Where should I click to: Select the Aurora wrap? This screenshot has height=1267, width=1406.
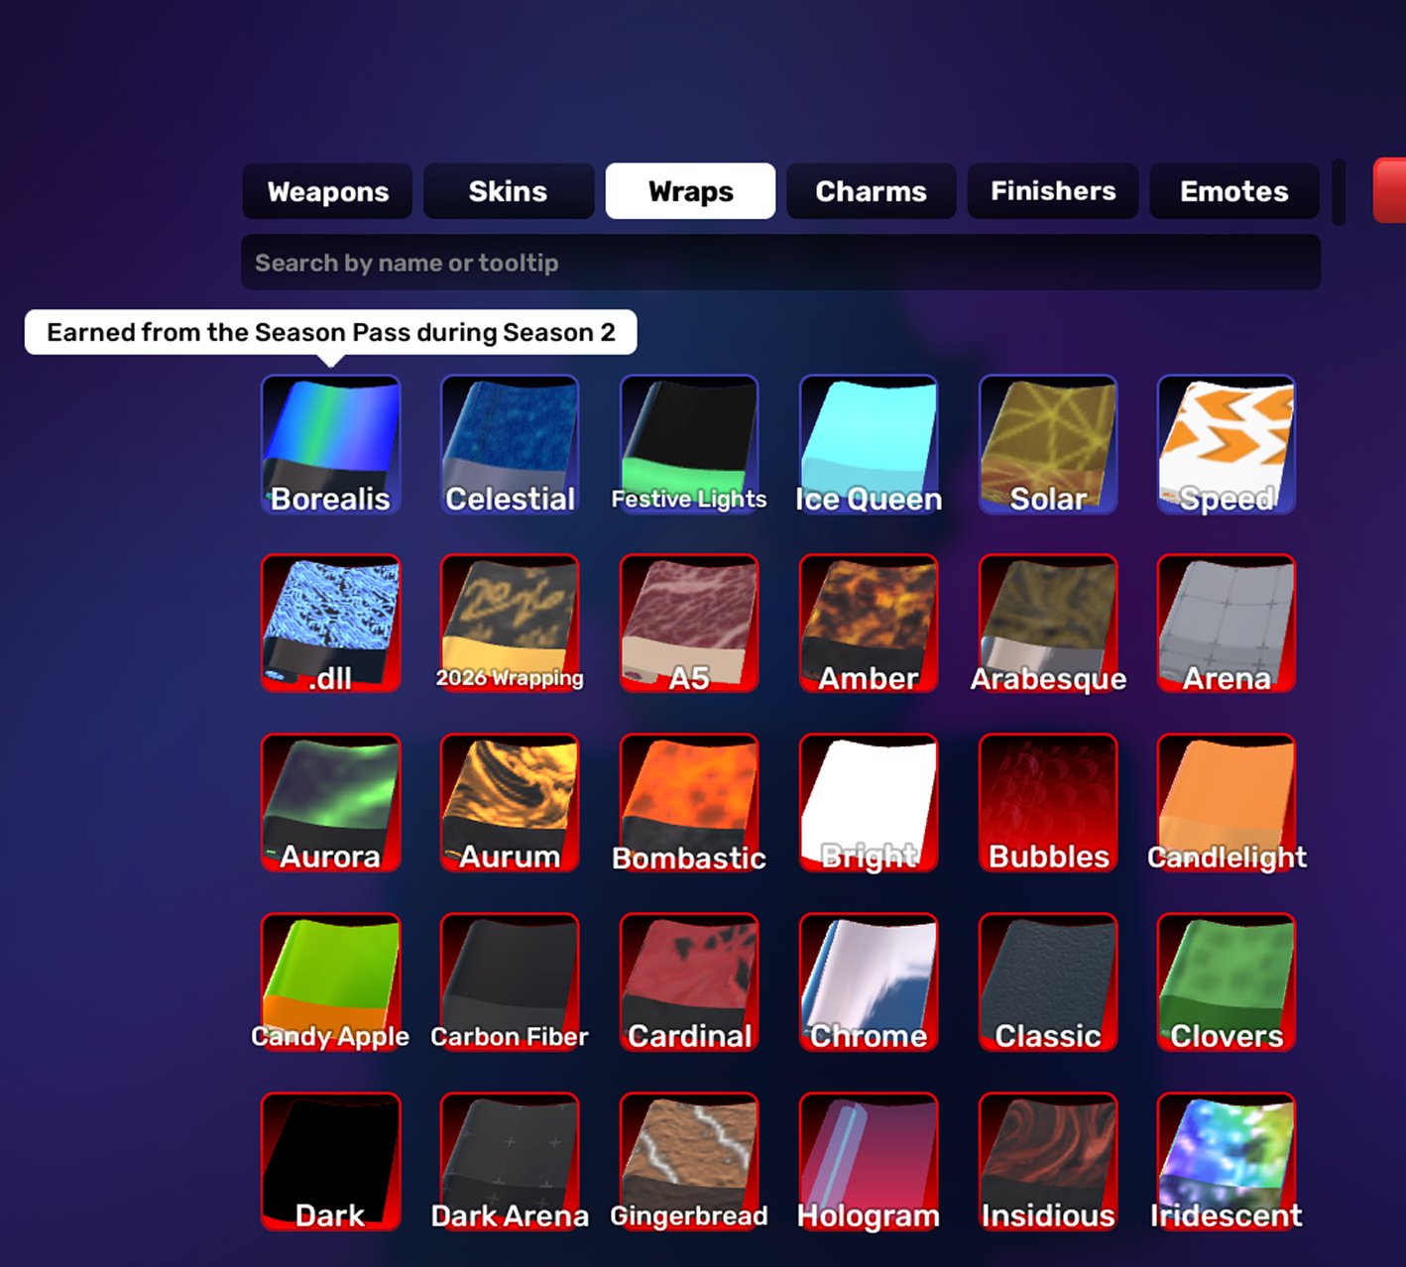pyautogui.click(x=331, y=803)
